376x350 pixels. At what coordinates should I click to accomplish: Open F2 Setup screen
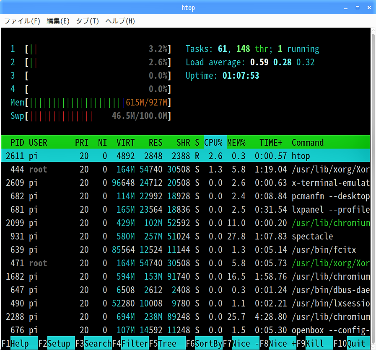tap(57, 344)
